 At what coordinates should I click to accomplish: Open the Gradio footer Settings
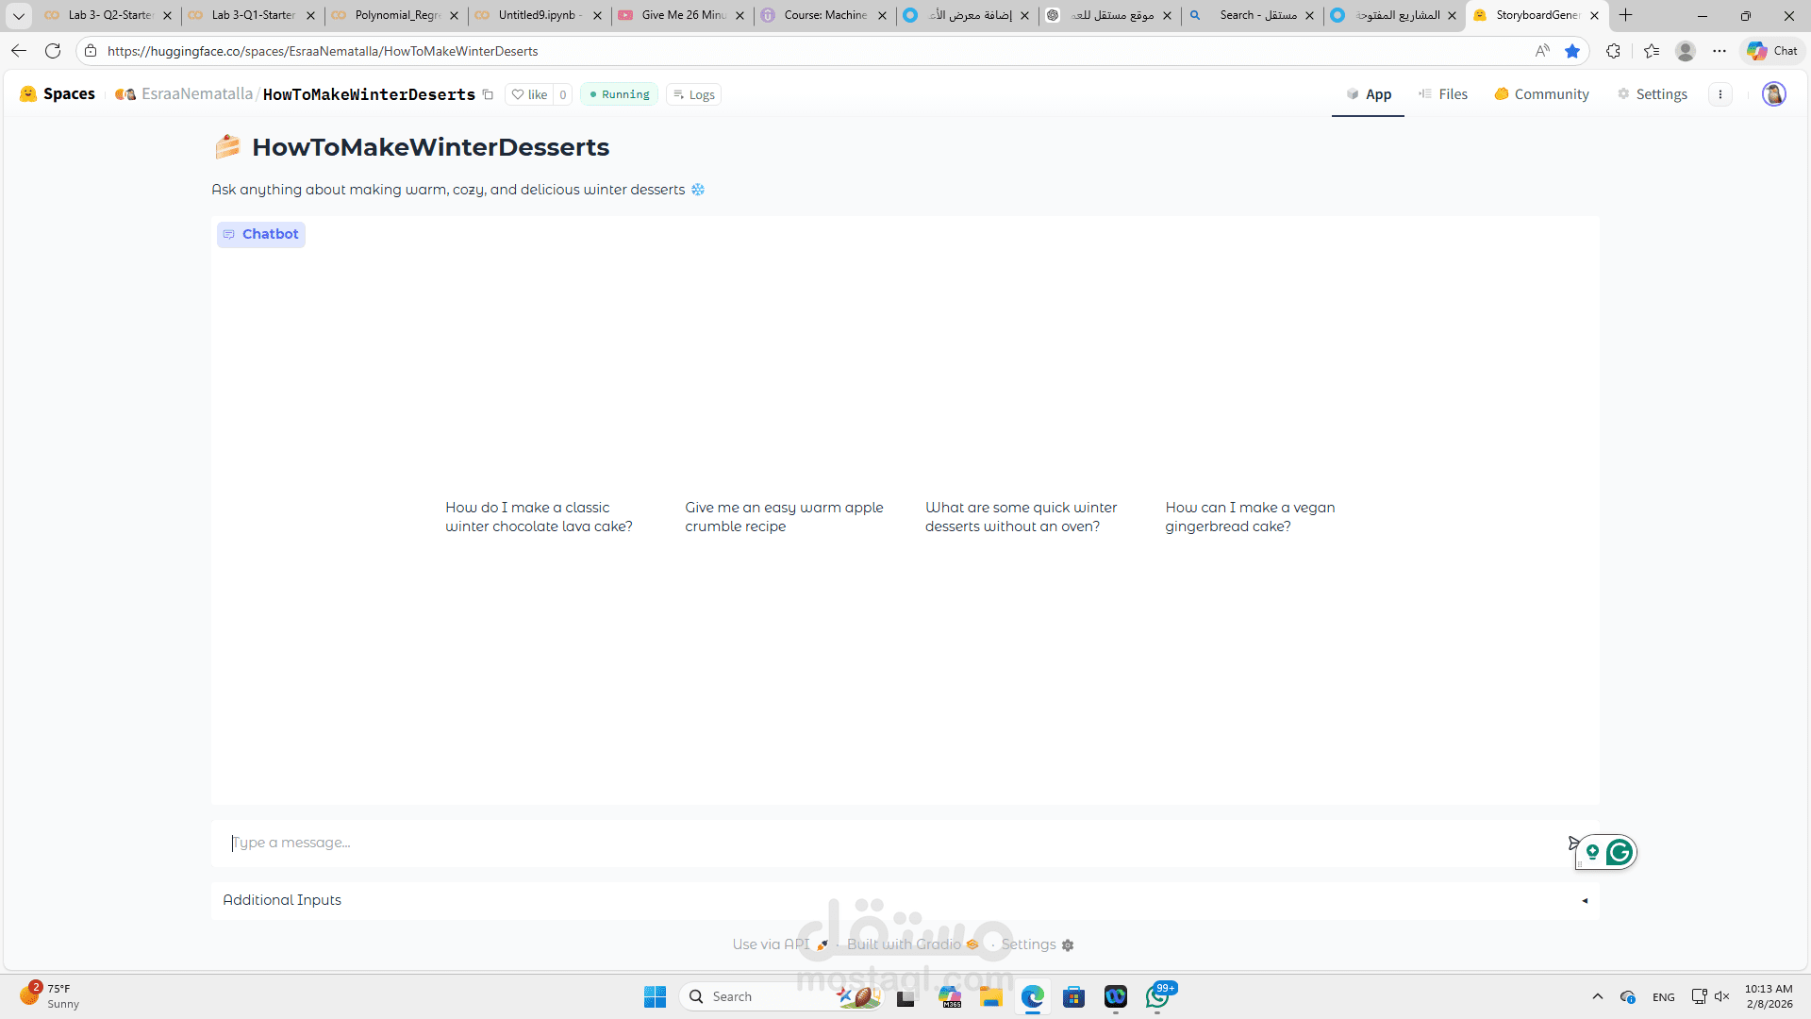1038,944
